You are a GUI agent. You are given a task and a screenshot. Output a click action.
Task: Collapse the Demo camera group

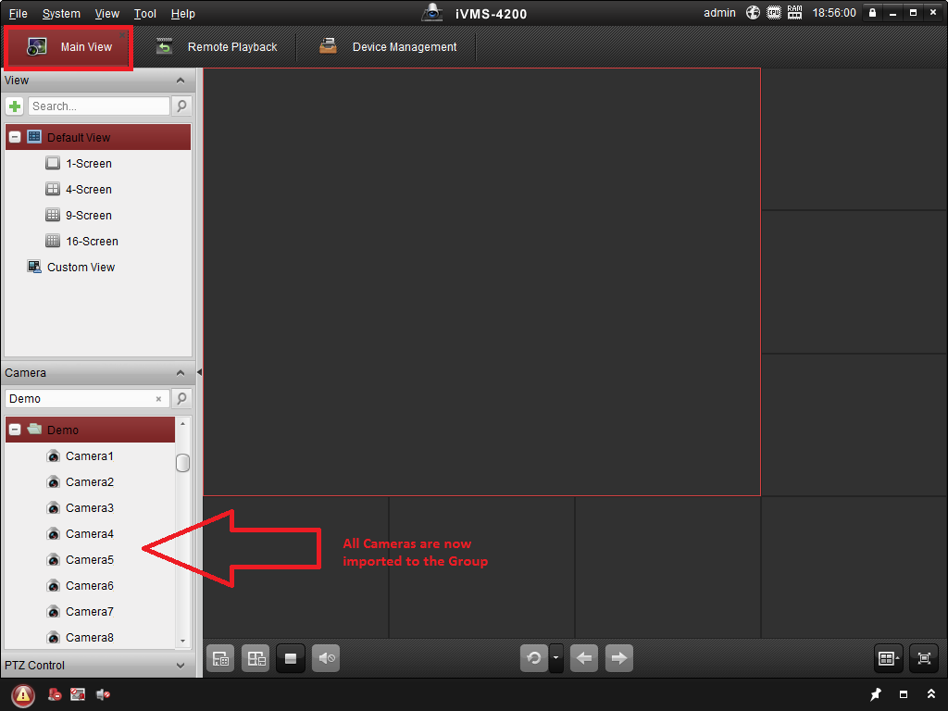tap(15, 430)
